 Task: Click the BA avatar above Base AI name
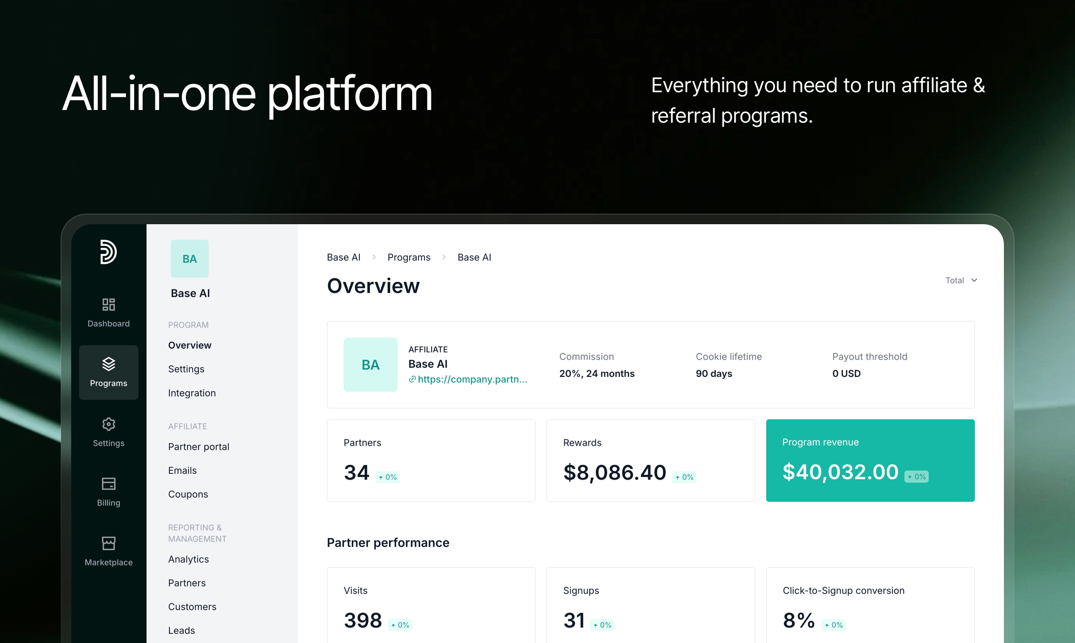[x=190, y=258]
